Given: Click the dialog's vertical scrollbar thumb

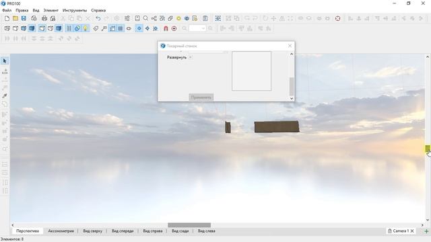Looking at the screenshot, I should click(x=292, y=87).
